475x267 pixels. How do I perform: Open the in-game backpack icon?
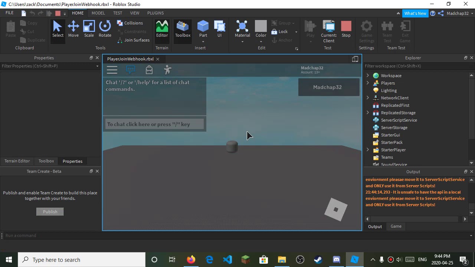click(149, 70)
